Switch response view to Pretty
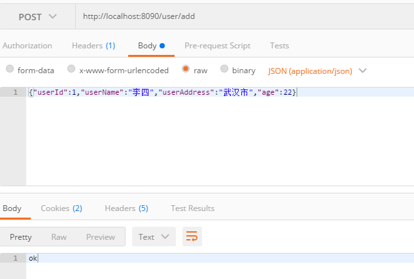 [x=20, y=237]
